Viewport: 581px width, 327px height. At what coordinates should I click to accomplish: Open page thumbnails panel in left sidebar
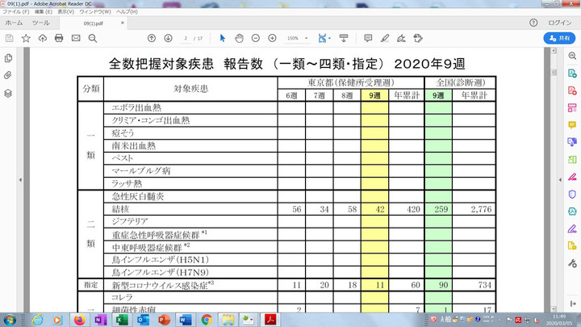coord(8,58)
